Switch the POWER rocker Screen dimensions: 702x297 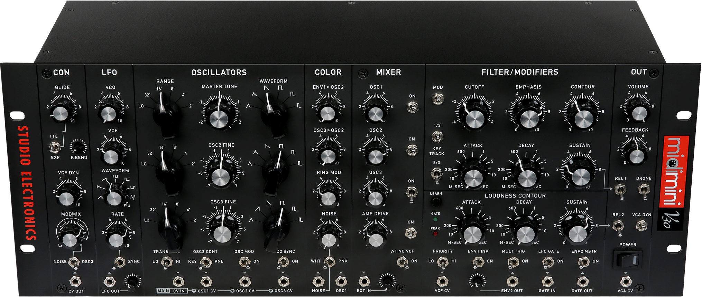pyautogui.click(x=628, y=259)
